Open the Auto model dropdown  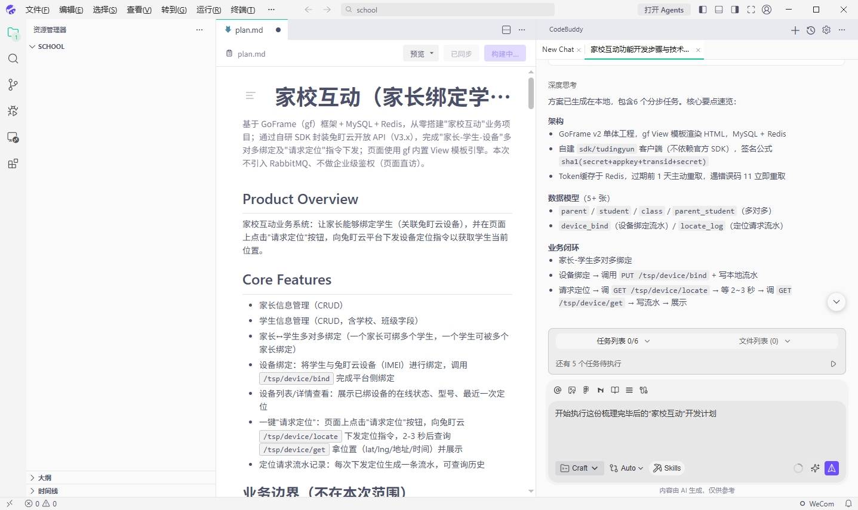[x=626, y=468]
